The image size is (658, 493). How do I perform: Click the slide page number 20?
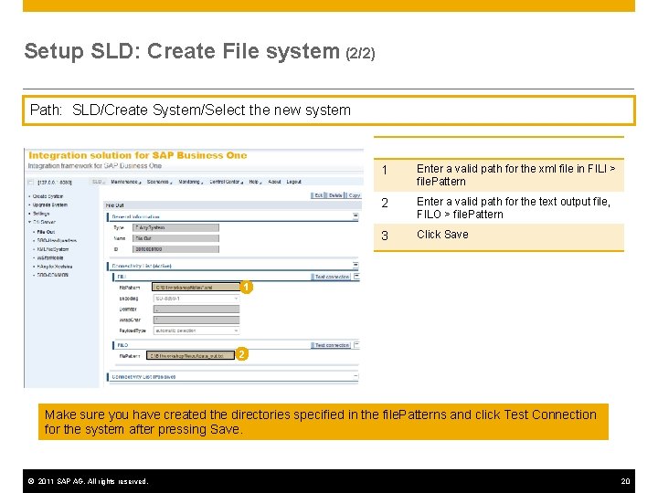[625, 481]
